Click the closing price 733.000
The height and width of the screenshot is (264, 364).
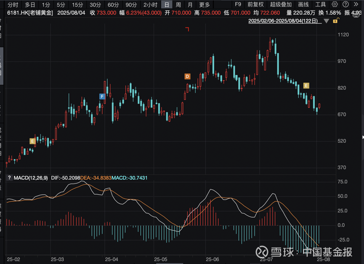pos(106,13)
